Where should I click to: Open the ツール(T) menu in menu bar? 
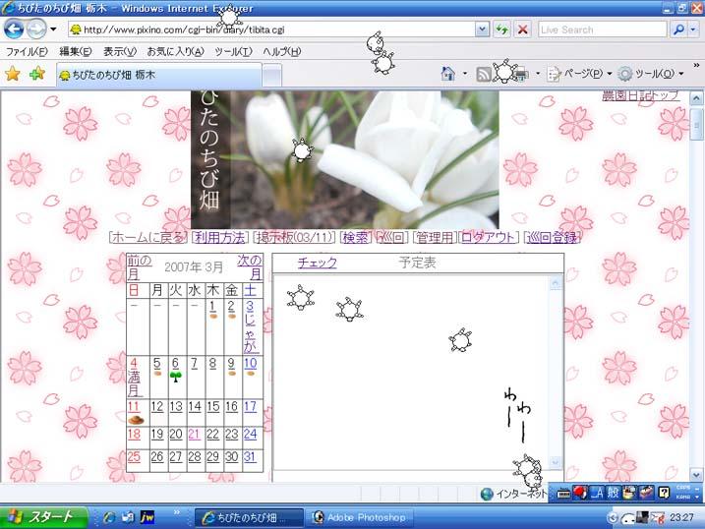233,52
